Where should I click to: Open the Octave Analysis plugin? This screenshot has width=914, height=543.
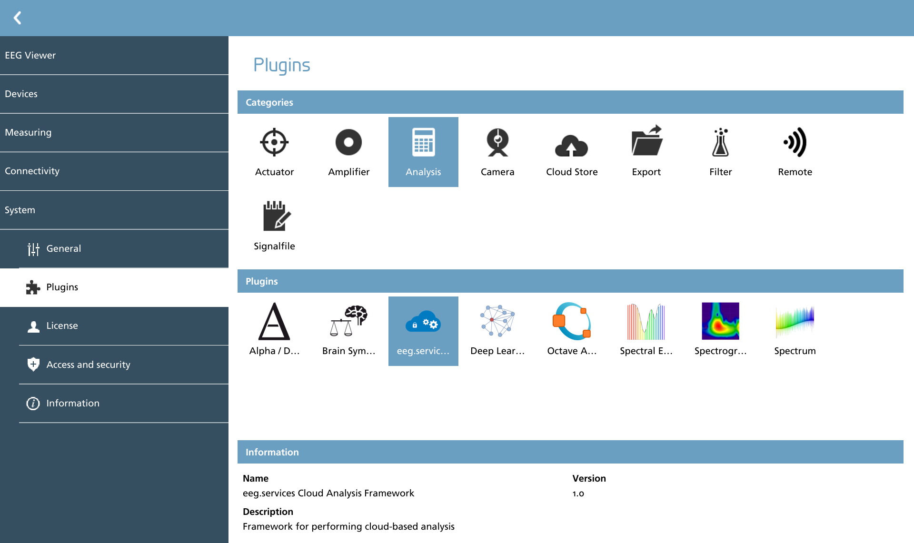click(572, 331)
